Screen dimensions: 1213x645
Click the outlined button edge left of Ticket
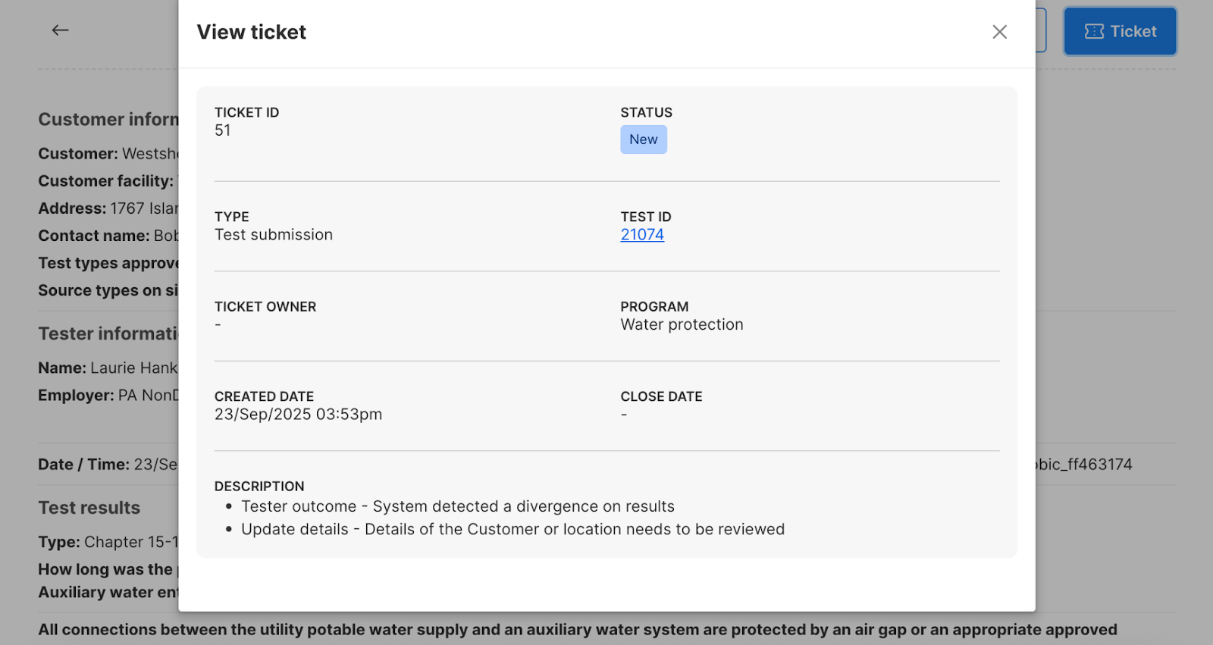(x=1041, y=30)
